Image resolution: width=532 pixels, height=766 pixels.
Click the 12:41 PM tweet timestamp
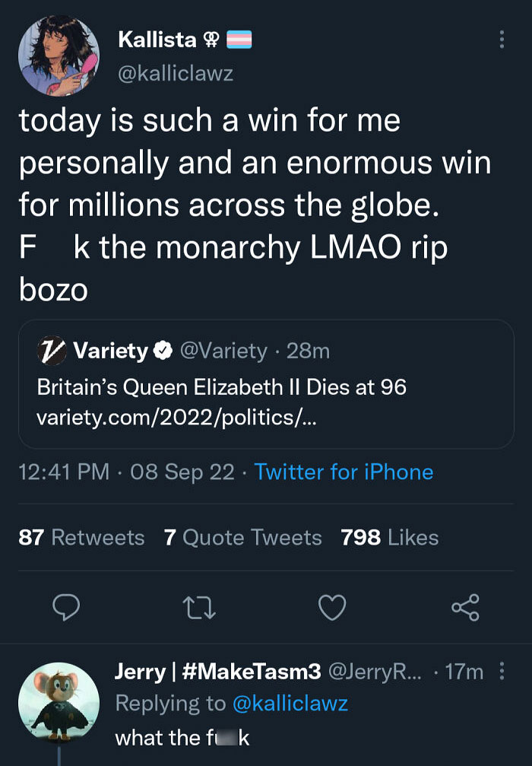coord(64,472)
